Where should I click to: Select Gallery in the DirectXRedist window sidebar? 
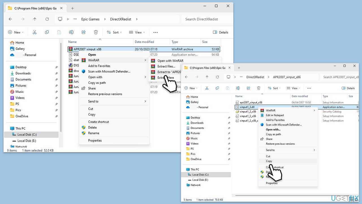(x=20, y=49)
